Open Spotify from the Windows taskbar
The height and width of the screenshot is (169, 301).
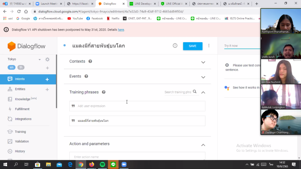click(x=102, y=164)
